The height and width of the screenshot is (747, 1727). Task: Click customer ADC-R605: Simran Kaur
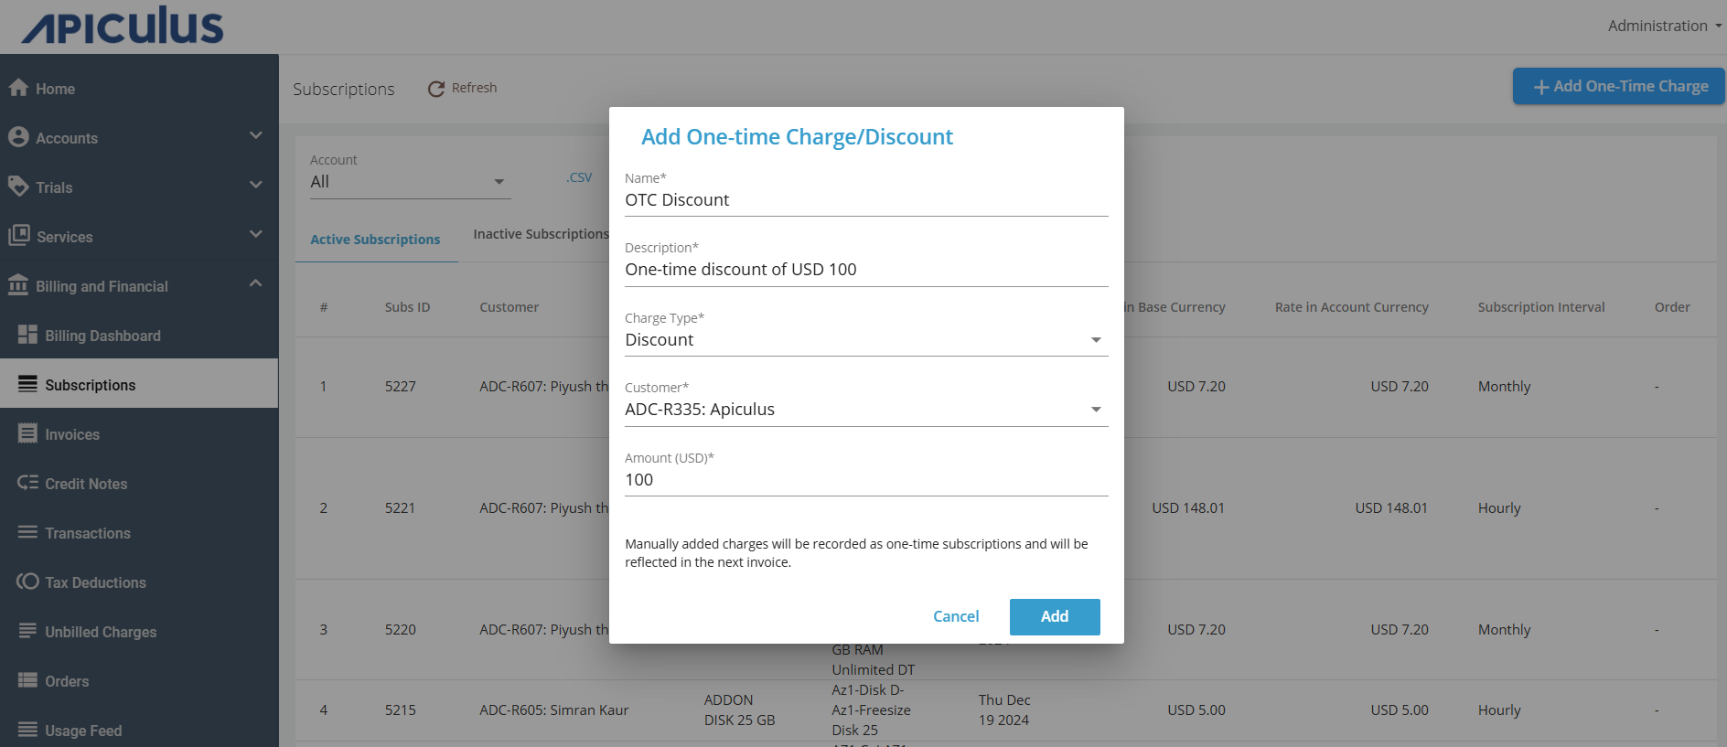[553, 710]
